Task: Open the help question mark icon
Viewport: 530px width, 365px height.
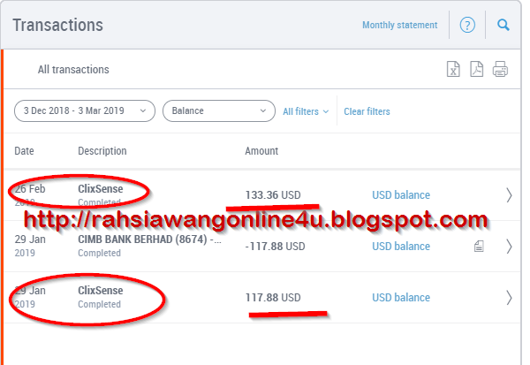Action: tap(467, 25)
